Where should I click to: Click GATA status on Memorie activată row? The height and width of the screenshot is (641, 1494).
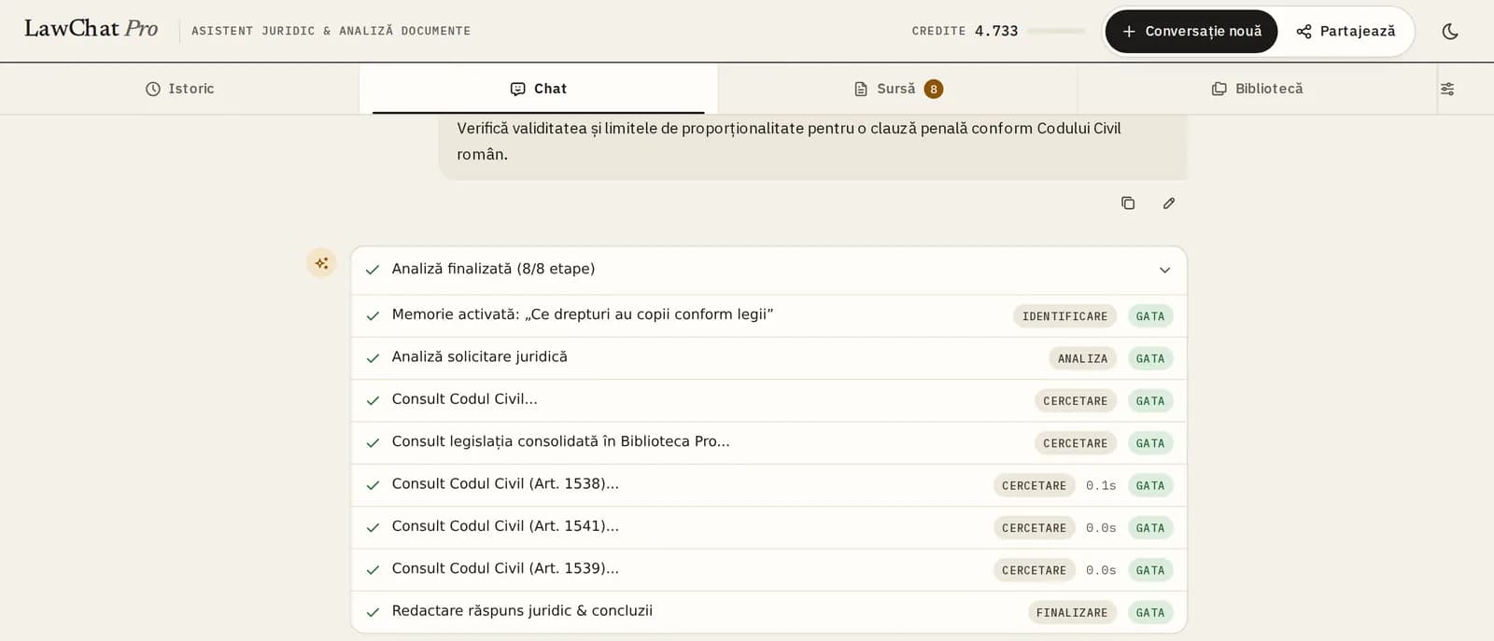[1150, 316]
